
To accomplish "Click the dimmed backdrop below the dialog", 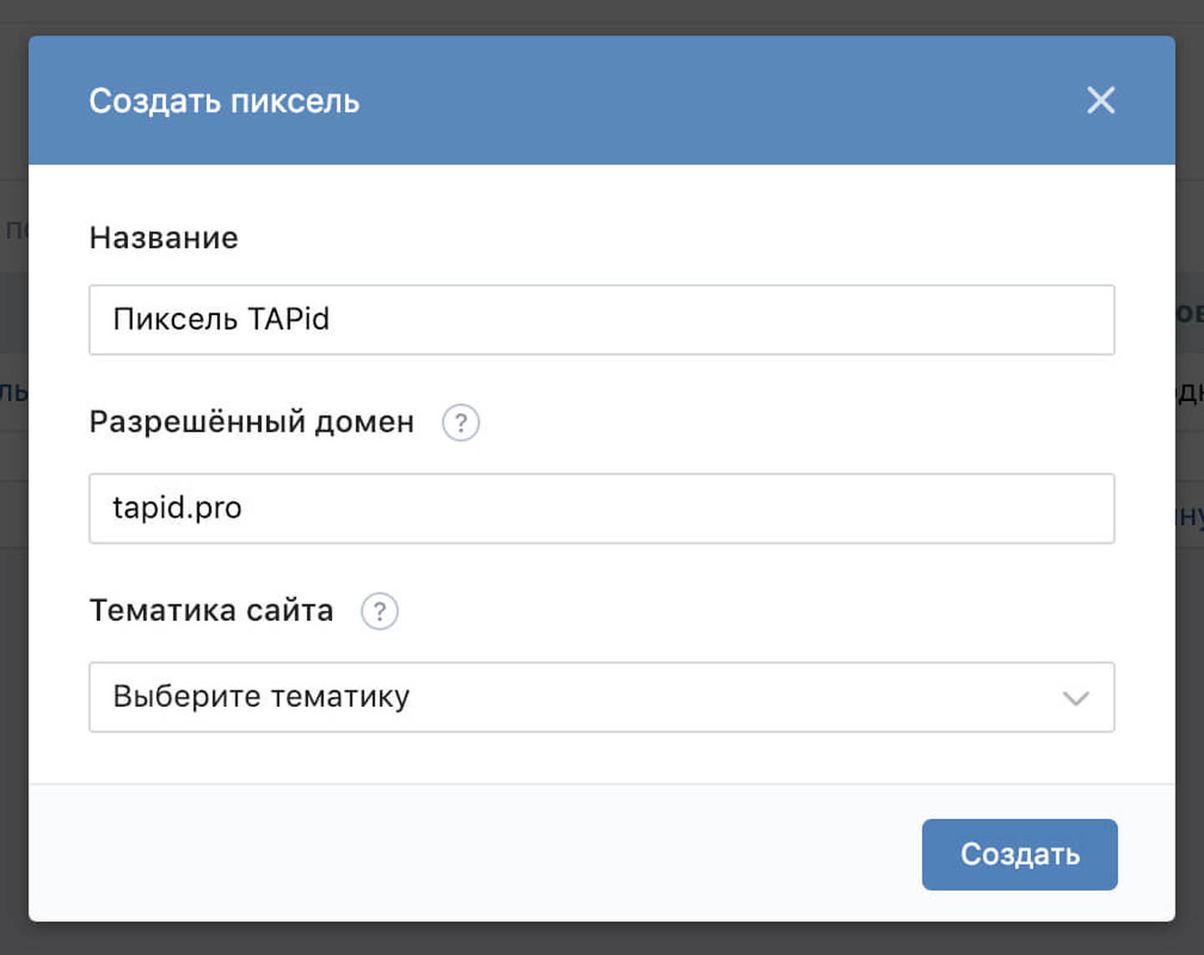I will tap(602, 939).
